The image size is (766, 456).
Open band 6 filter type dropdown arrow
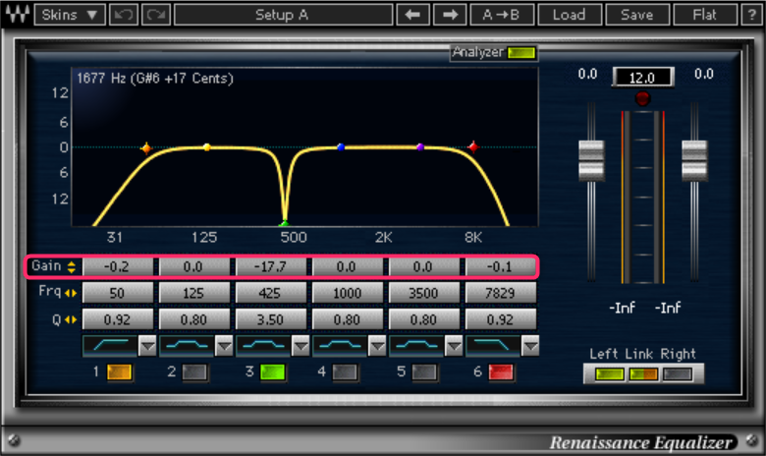click(x=530, y=346)
